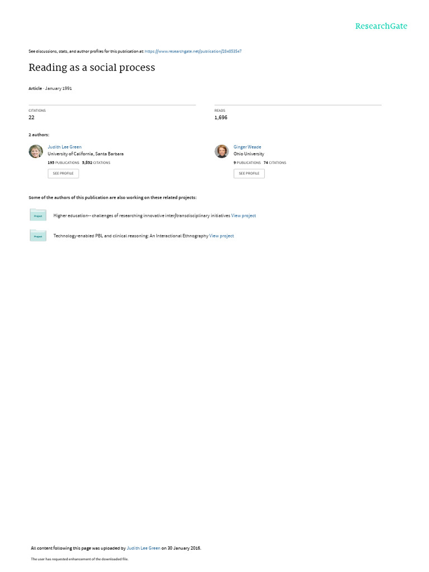See profile for Judith Lee Green

click(x=63, y=173)
